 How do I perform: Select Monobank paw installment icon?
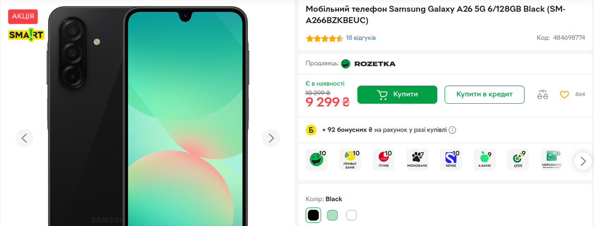point(417,159)
